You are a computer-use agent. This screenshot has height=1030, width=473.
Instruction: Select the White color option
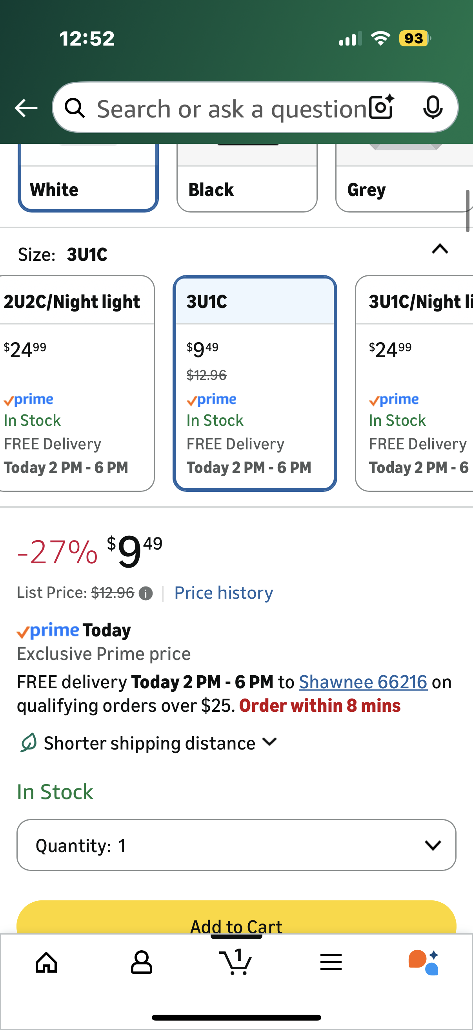pyautogui.click(x=88, y=188)
